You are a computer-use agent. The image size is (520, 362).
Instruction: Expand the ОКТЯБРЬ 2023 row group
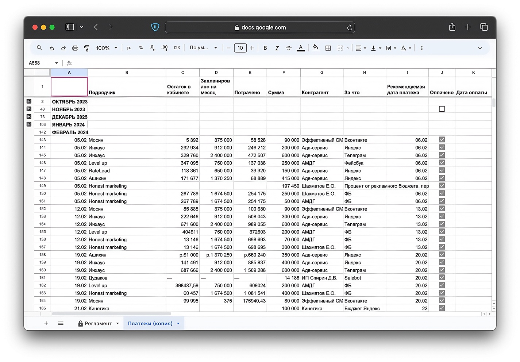[29, 101]
